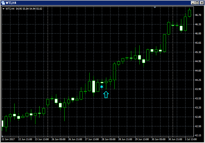Click the 23 Jun 13:00 time label

coord(42,139)
